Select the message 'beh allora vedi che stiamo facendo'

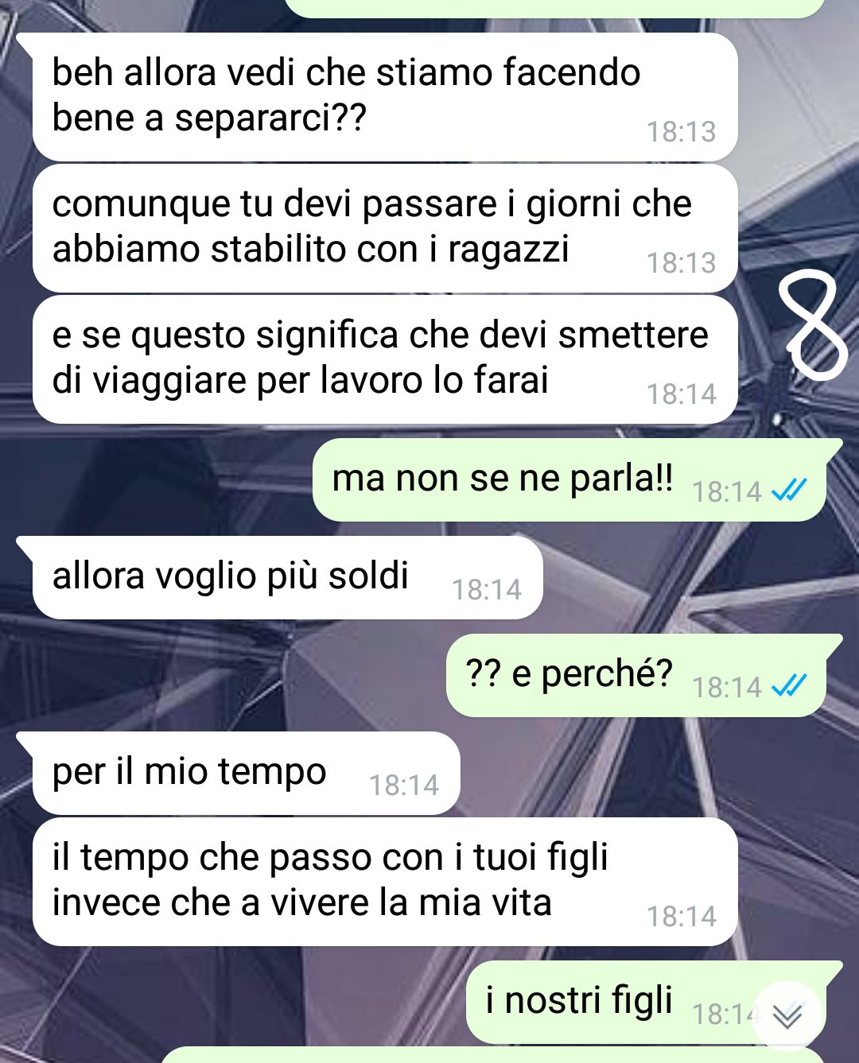385,97
